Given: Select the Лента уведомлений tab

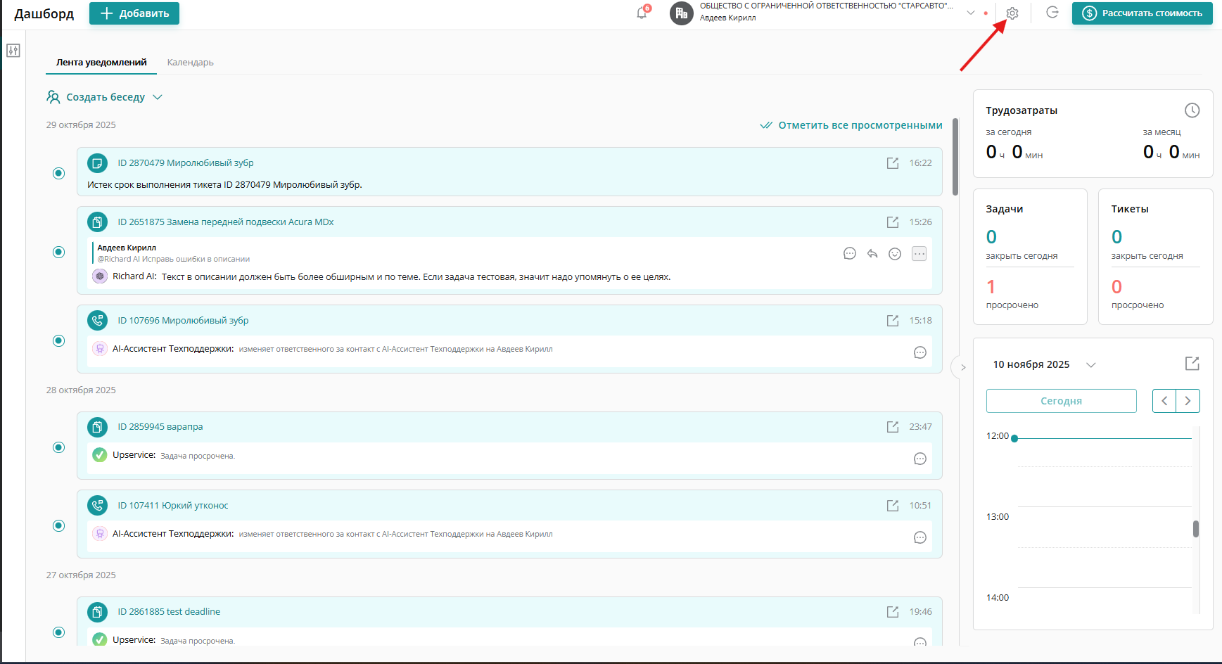Looking at the screenshot, I should click(x=101, y=63).
